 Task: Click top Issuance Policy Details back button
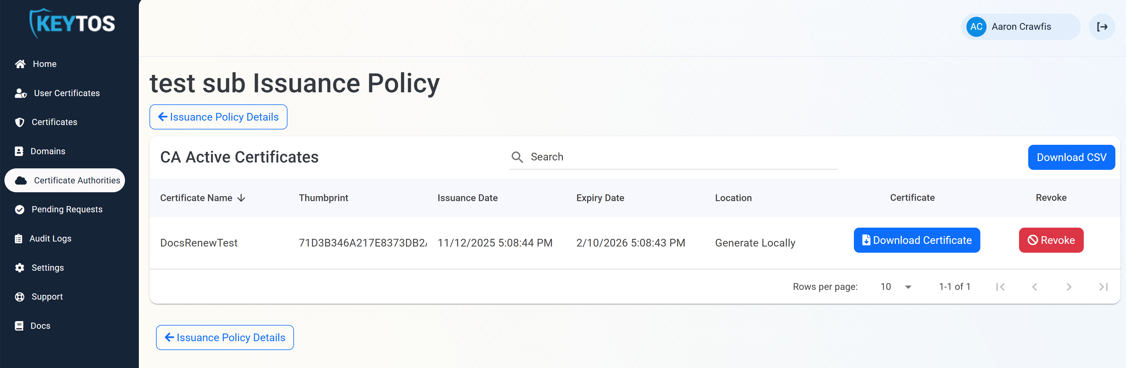tap(218, 117)
